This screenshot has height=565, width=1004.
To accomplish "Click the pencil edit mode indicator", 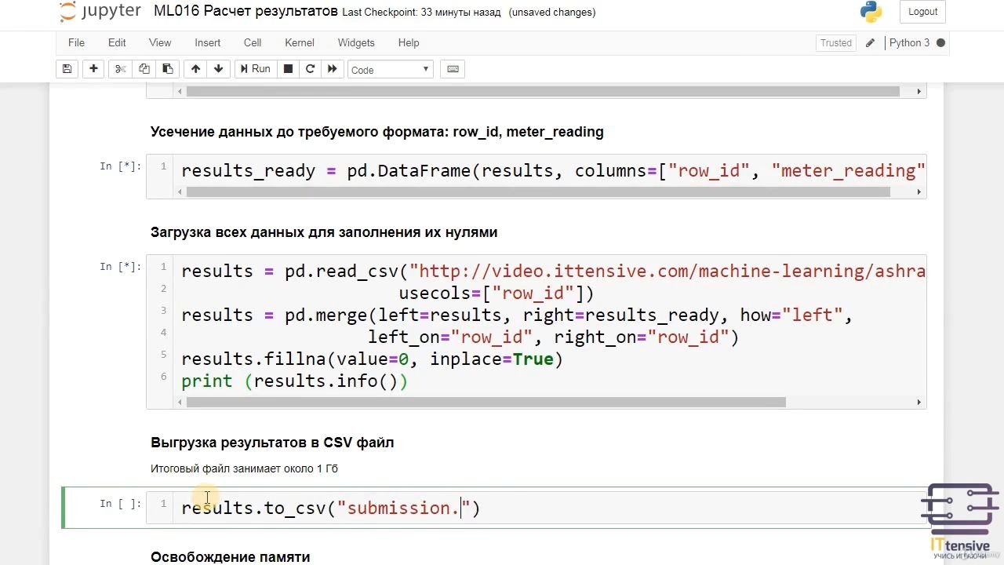I will pos(870,43).
